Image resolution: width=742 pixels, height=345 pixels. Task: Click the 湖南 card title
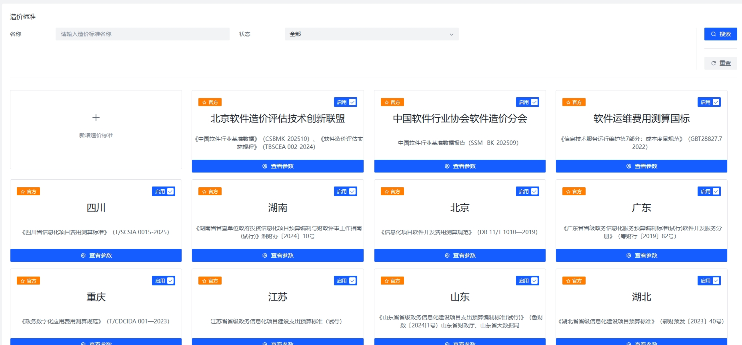point(278,208)
